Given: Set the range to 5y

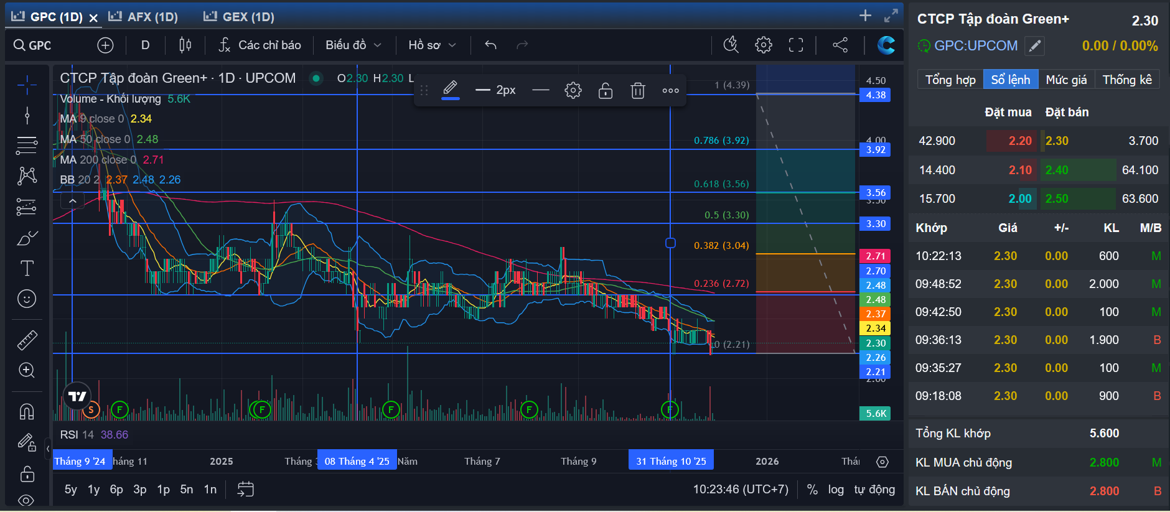Looking at the screenshot, I should coord(71,490).
